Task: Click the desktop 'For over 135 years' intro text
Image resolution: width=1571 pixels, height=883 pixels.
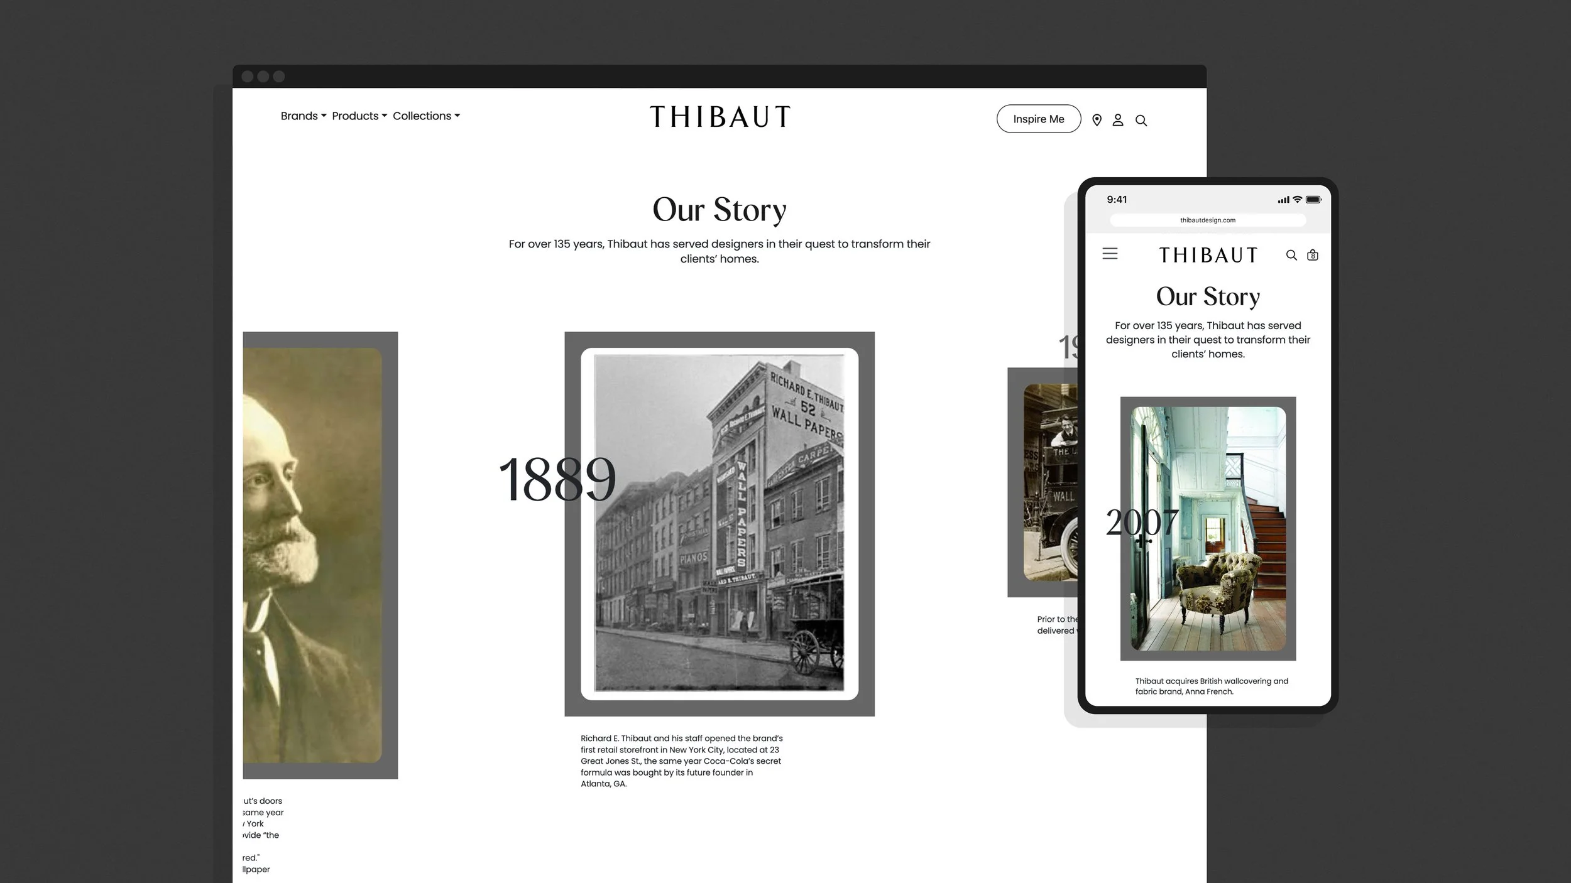Action: click(x=720, y=251)
